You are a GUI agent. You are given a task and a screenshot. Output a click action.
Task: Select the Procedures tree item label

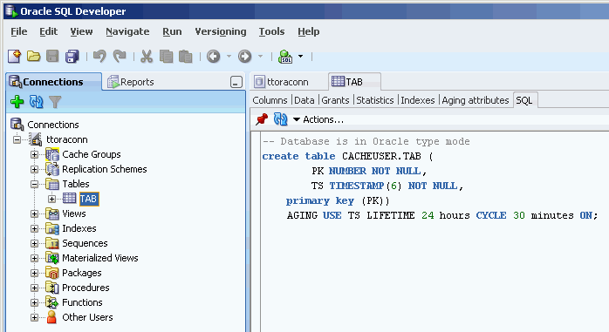(x=86, y=288)
